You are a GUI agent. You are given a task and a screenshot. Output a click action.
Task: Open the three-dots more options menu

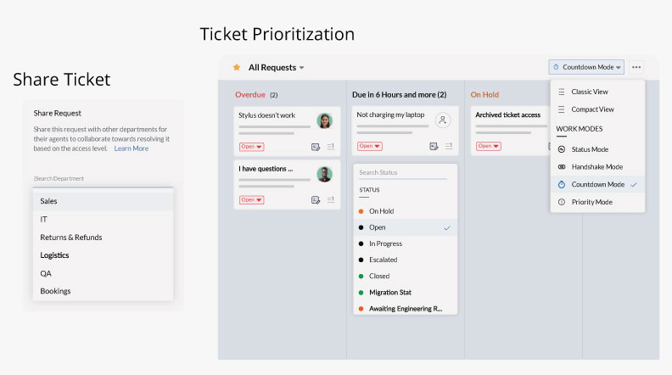tap(636, 67)
